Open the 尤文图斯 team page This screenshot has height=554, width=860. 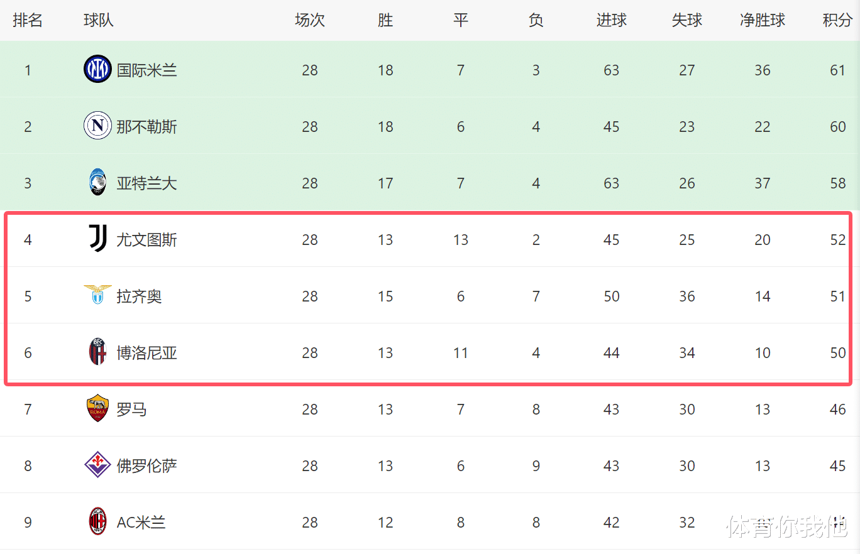tap(147, 239)
